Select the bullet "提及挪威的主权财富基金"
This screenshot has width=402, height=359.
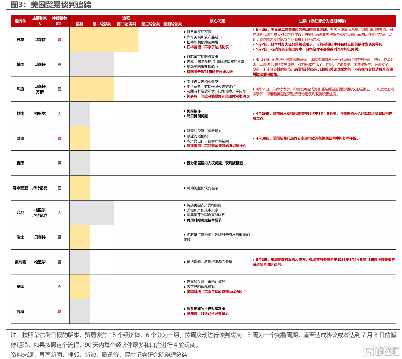(x=204, y=309)
